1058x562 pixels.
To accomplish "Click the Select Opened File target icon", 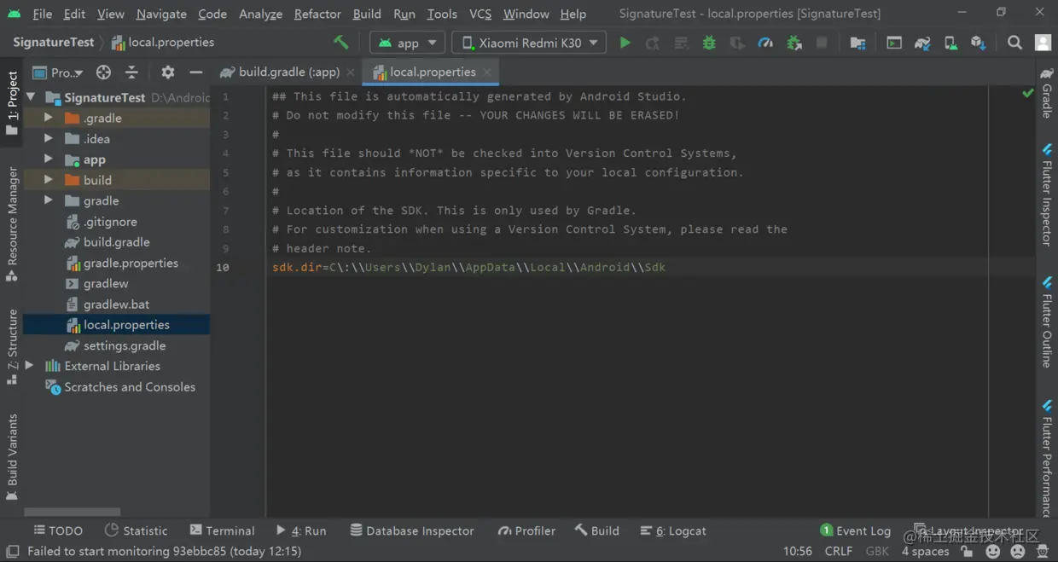I will [x=103, y=72].
